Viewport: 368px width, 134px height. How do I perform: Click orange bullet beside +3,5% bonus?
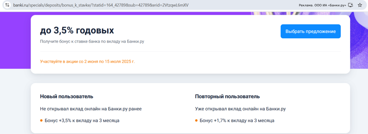(x=41, y=121)
